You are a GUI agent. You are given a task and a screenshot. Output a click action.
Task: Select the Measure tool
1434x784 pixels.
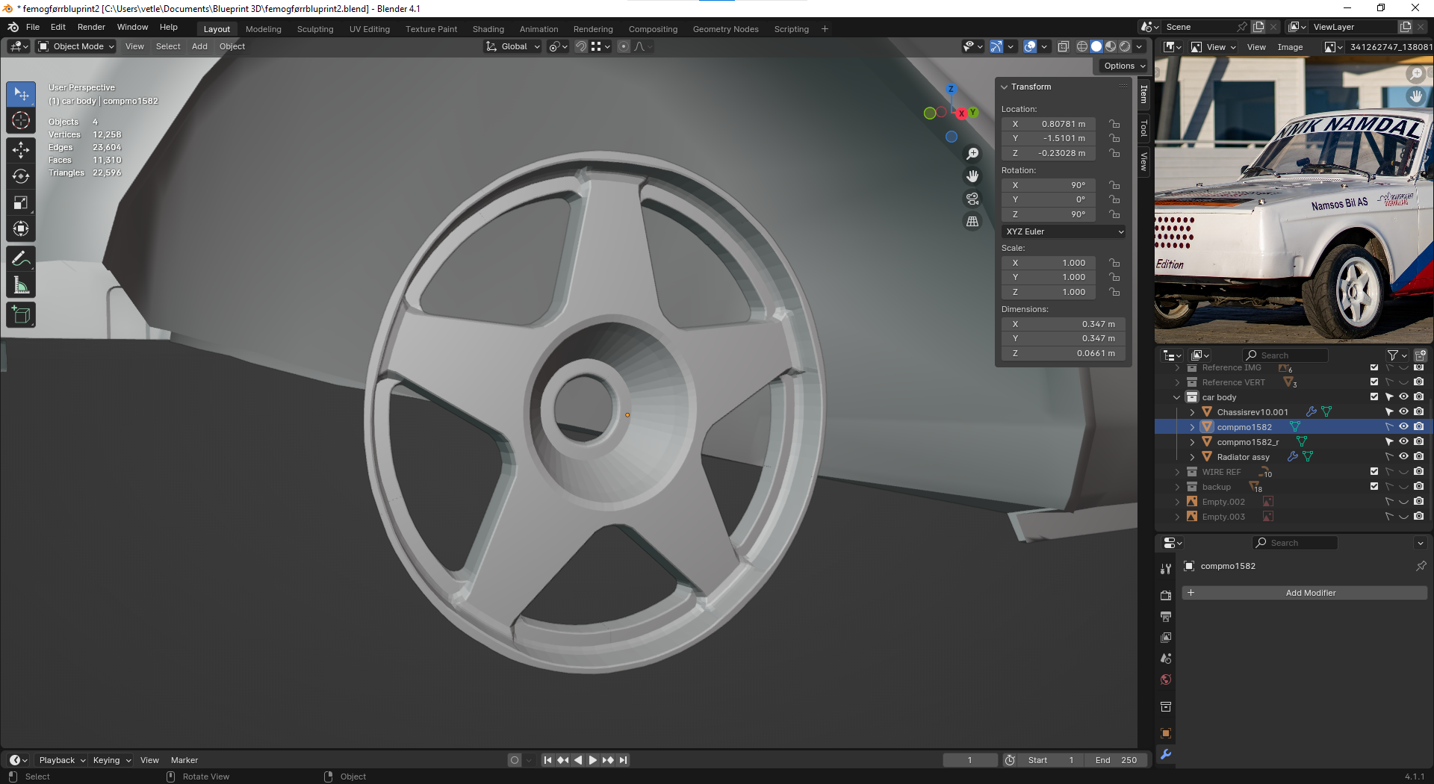pos(21,285)
